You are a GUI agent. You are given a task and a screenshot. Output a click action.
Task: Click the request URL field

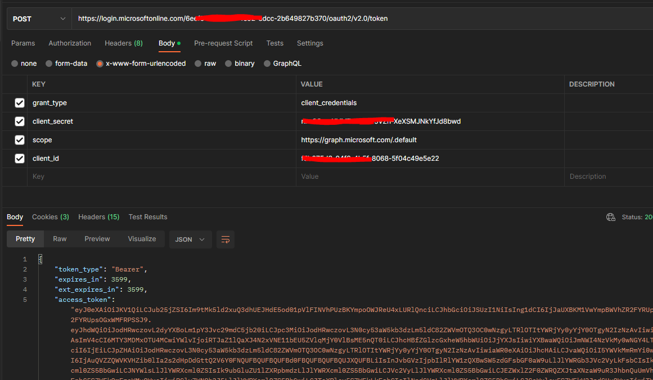point(362,19)
